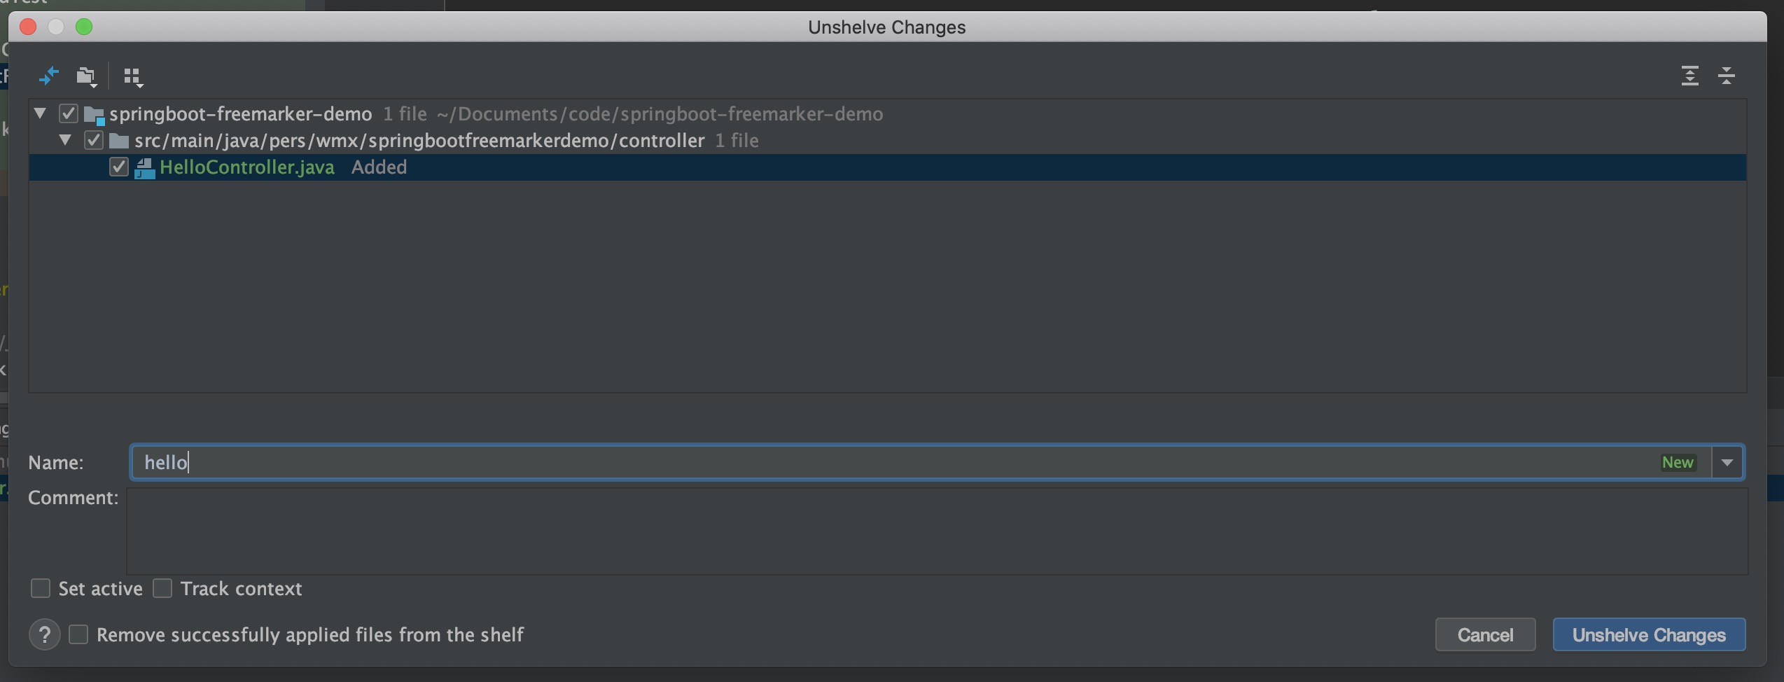The image size is (1784, 682).
Task: Enable removing applied files from the shelf
Action: click(78, 635)
